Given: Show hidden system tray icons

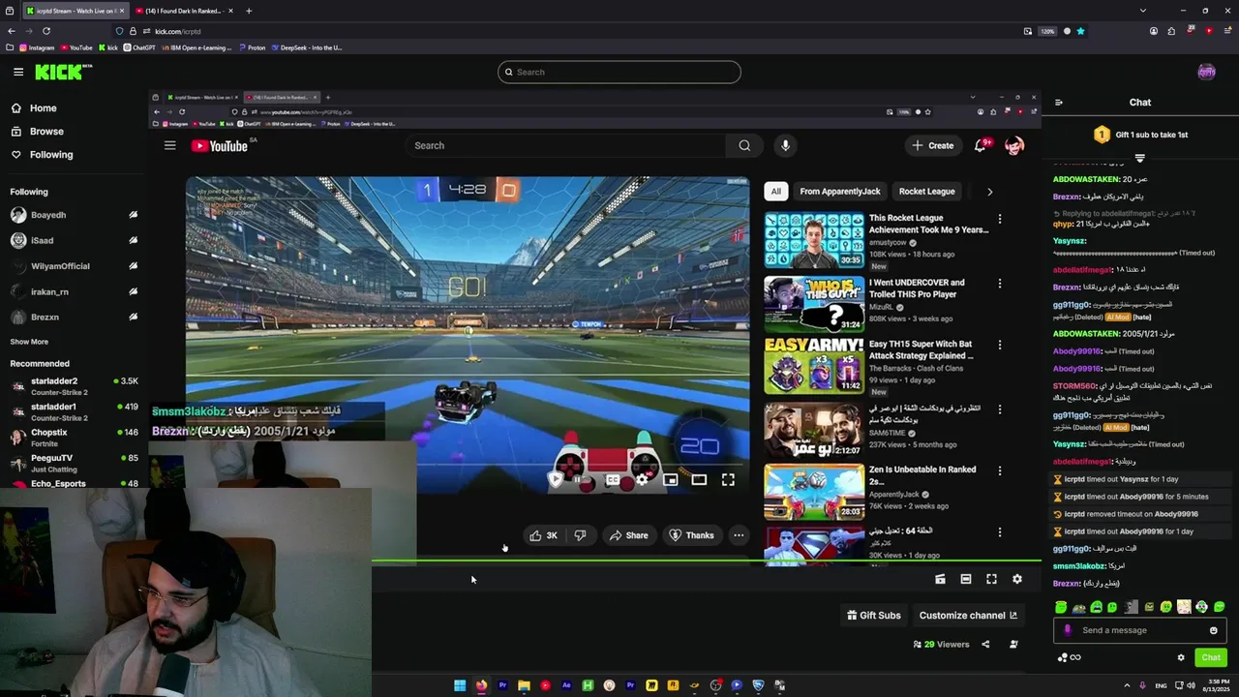Looking at the screenshot, I should [x=1127, y=686].
